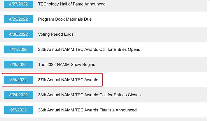
Task: Click the 4/30/2022 date badge
Action: (x=18, y=34)
